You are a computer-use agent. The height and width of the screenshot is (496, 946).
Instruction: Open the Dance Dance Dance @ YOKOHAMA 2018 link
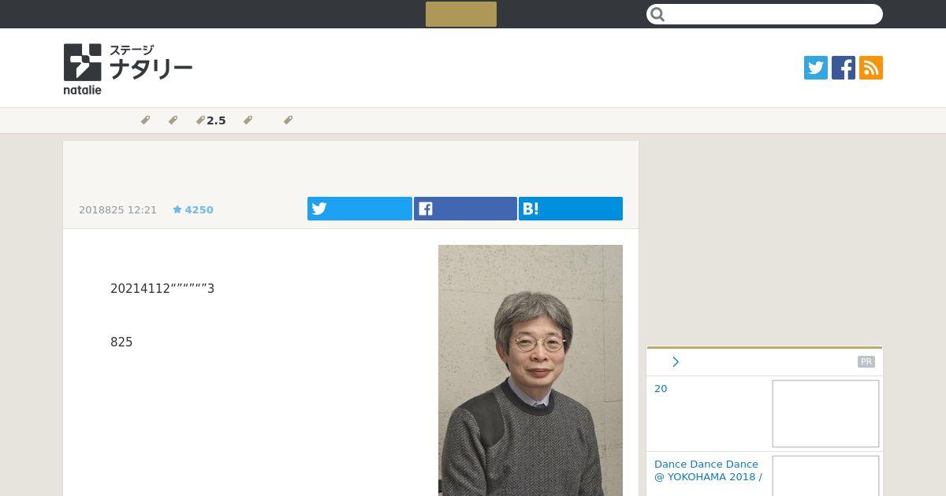707,470
